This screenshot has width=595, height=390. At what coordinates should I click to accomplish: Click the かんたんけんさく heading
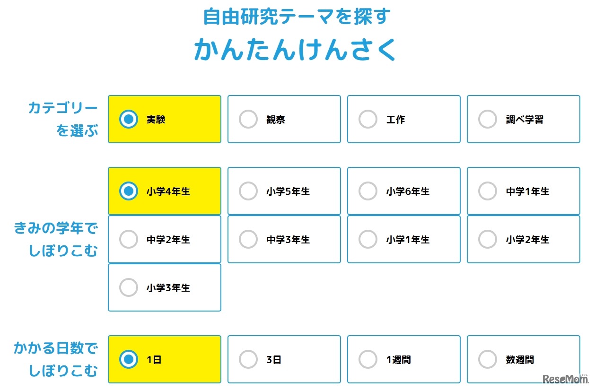297,49
